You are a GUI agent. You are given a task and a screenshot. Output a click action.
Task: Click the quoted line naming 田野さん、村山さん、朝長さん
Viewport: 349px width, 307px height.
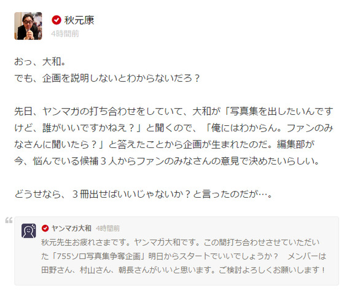[183, 270]
